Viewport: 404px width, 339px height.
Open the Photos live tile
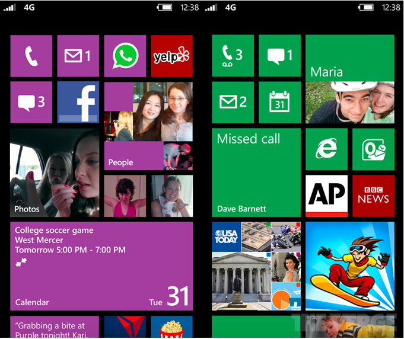click(55, 172)
